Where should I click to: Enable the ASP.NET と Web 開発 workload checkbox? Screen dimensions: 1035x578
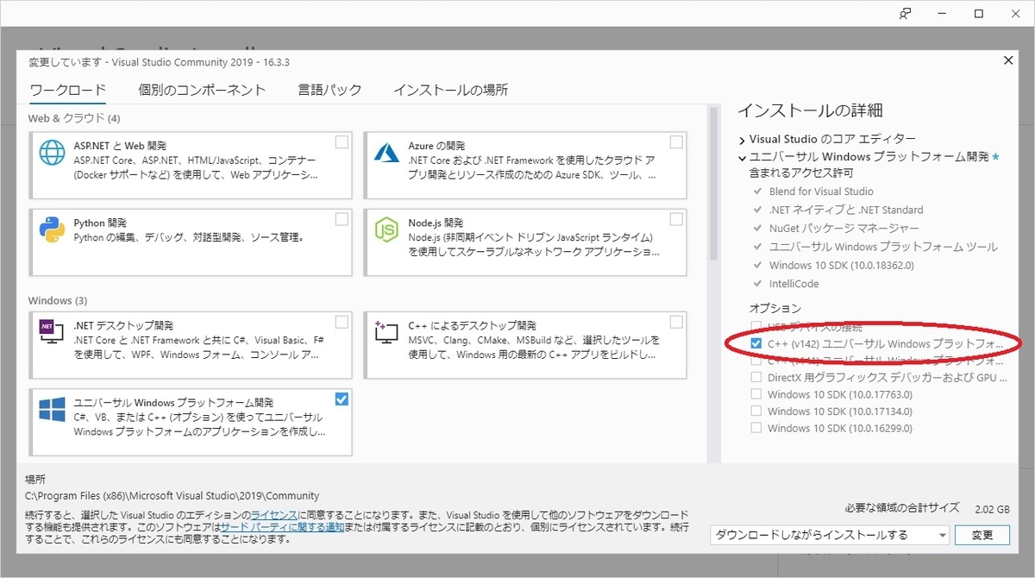(x=342, y=142)
